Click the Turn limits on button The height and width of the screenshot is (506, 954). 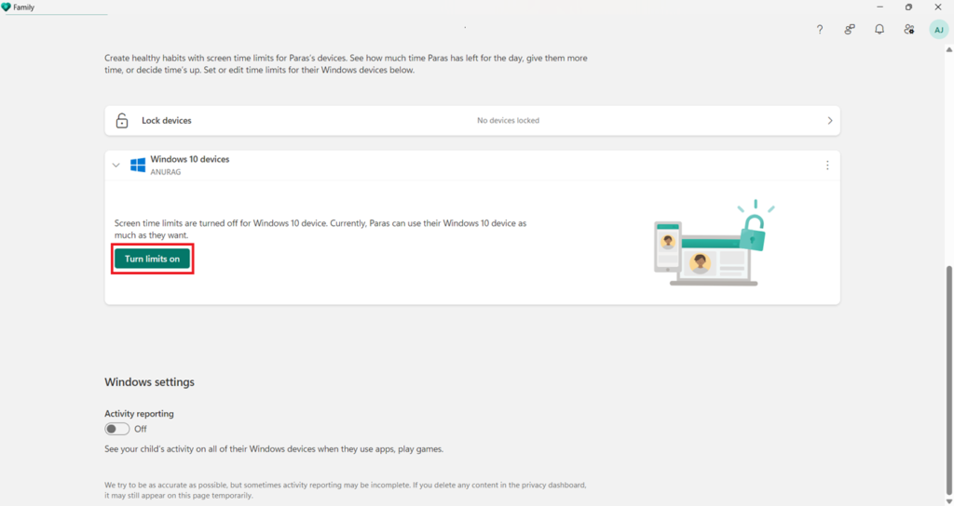tap(152, 259)
